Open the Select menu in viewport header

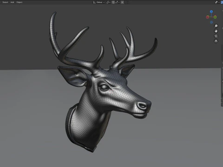click(5, 2)
